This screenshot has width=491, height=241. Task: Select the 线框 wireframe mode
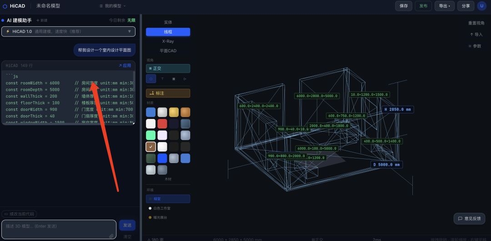(168, 32)
